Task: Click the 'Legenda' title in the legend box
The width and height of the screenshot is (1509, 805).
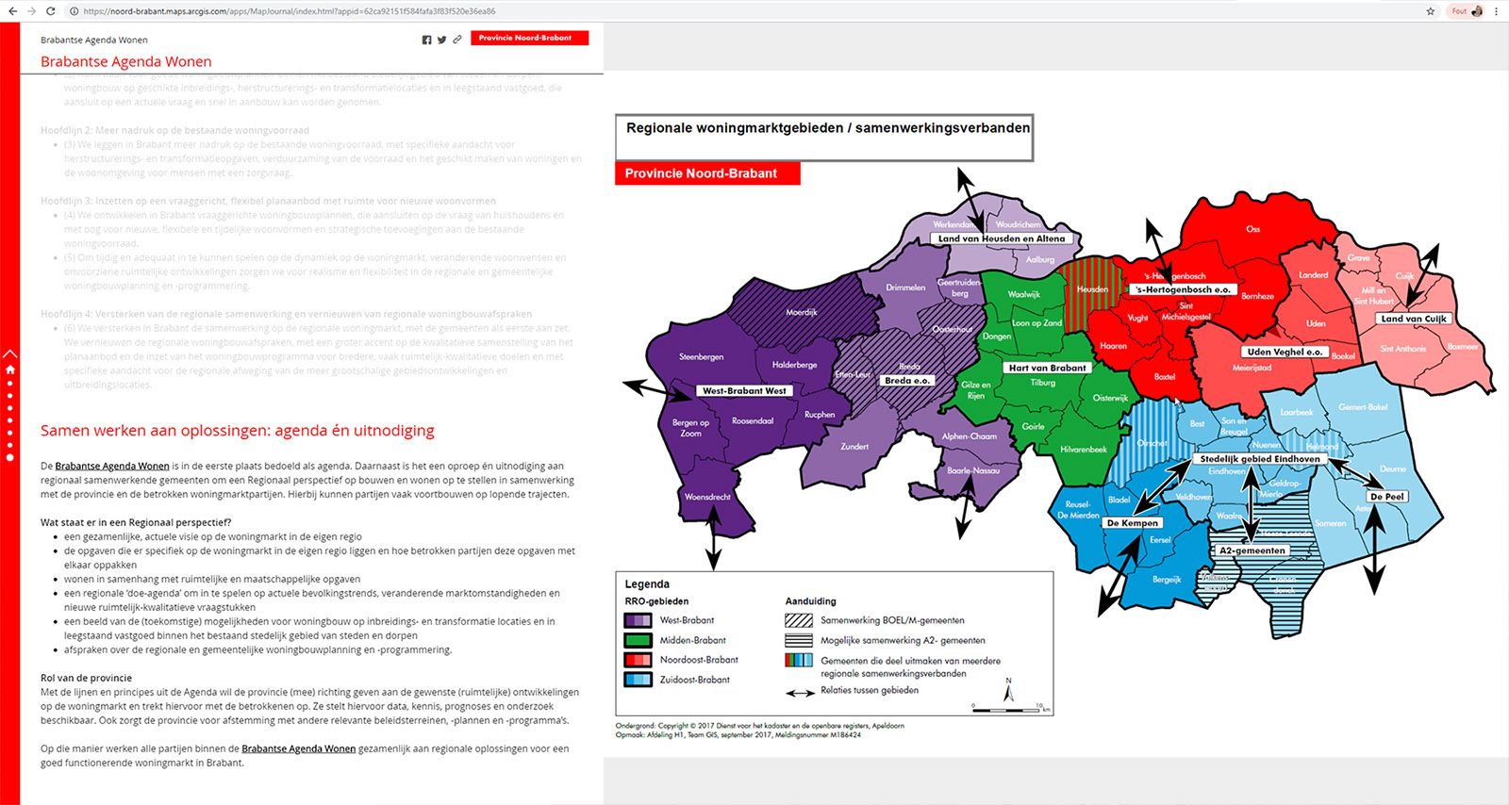Action: (647, 584)
